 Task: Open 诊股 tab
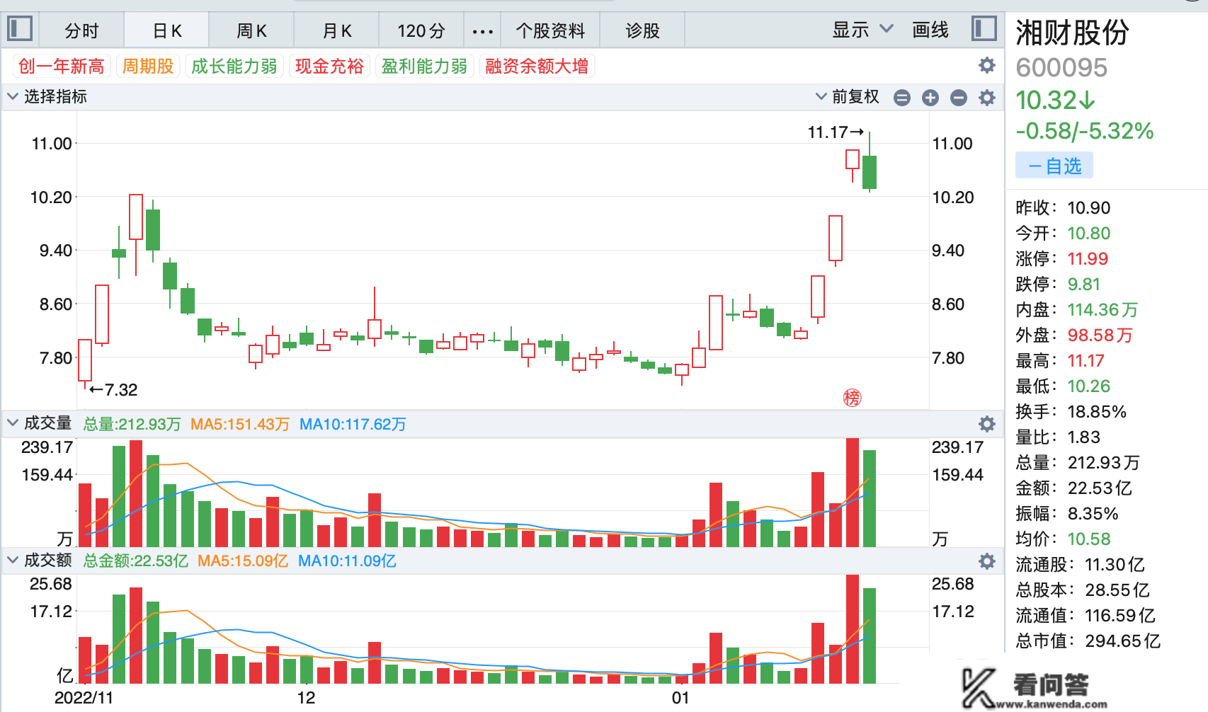pyautogui.click(x=642, y=30)
